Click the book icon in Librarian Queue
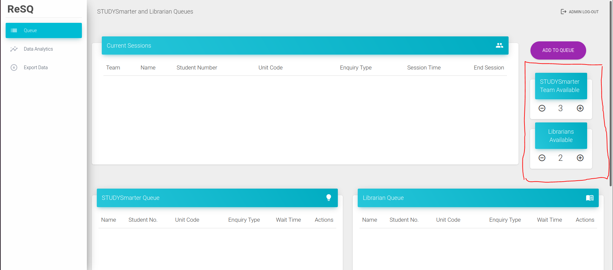Screen dimensions: 613x270 point(589,198)
